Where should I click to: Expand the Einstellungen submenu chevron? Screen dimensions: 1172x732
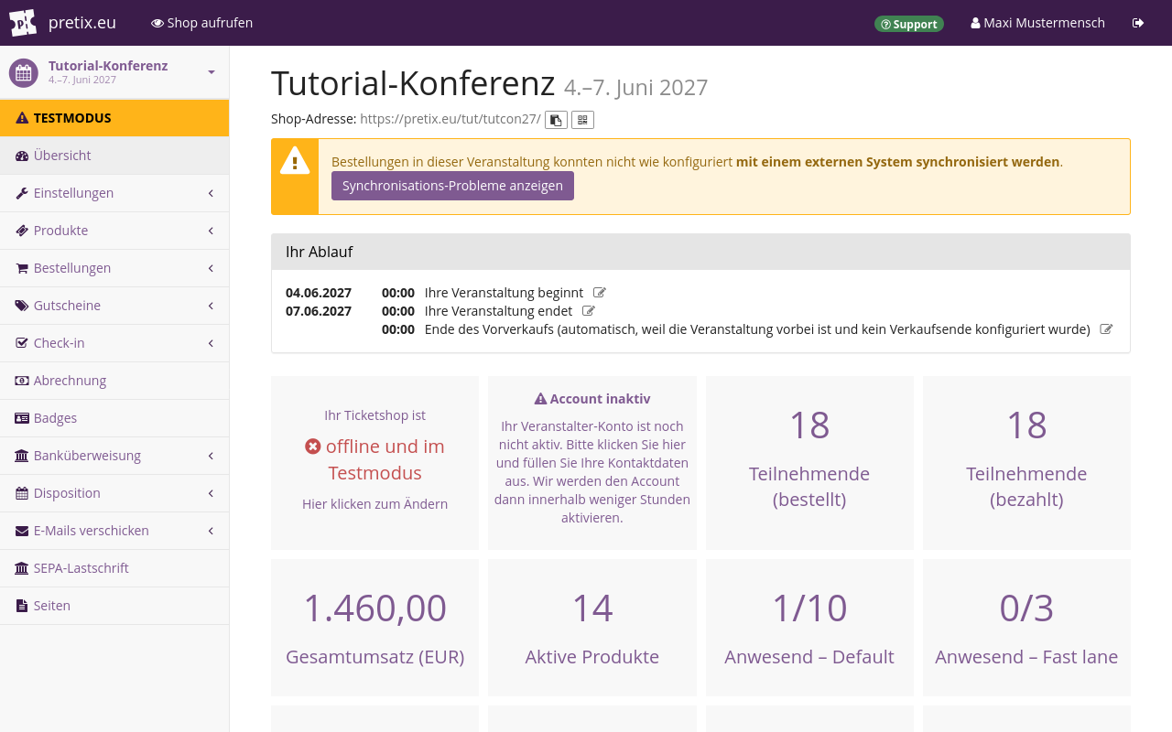pos(211,193)
